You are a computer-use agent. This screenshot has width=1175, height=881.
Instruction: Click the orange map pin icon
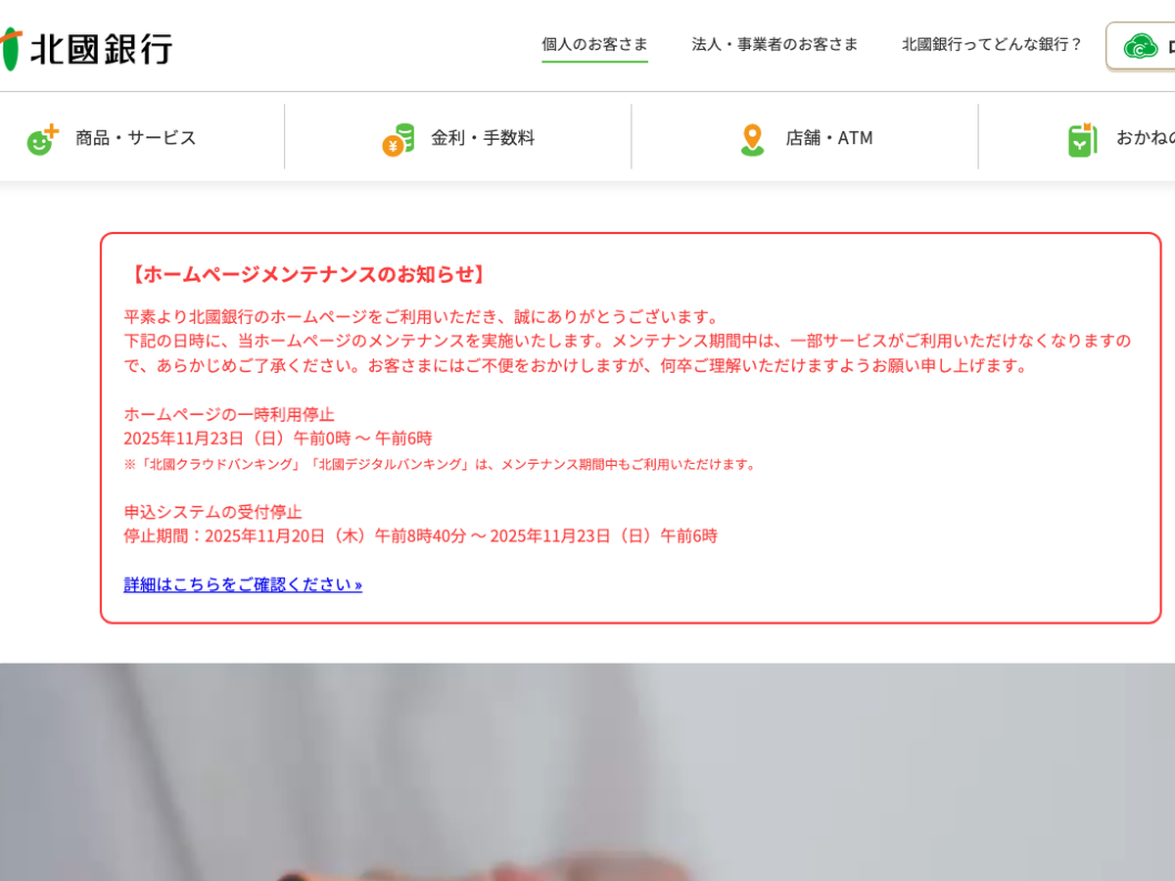752,139
